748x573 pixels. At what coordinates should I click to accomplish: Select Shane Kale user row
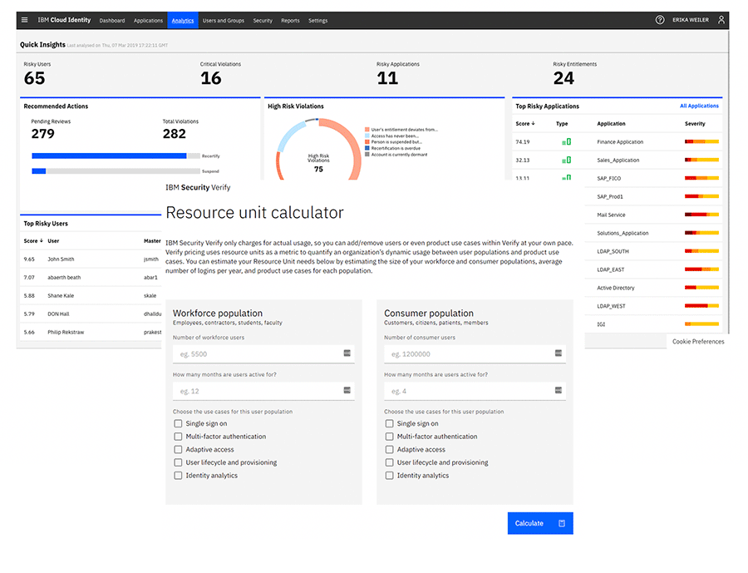pyautogui.click(x=91, y=295)
